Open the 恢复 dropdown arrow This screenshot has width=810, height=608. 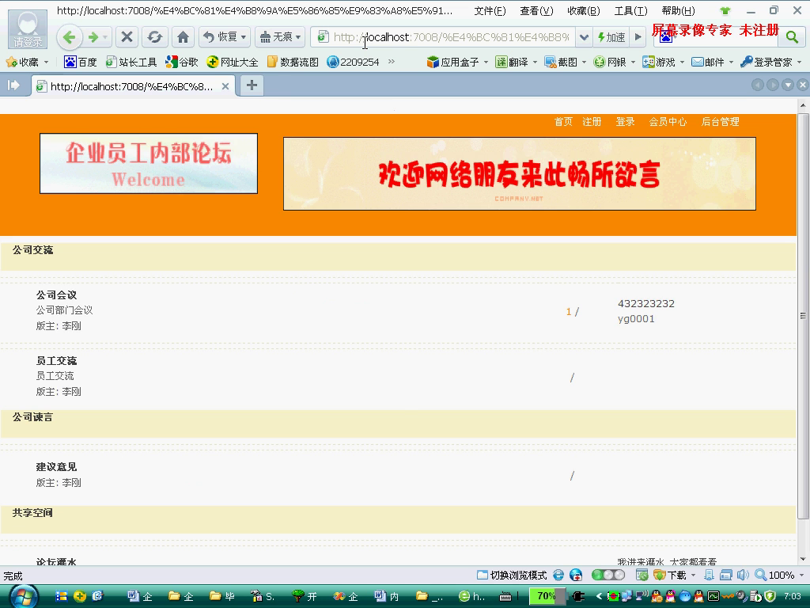point(244,37)
